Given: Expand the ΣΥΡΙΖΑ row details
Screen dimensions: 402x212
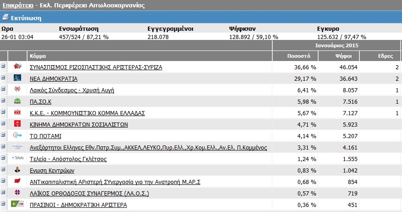Looking at the screenshot, I should (x=3, y=66).
